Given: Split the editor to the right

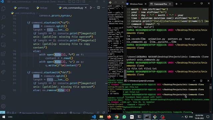Looking at the screenshot, I should [x=99, y=8].
